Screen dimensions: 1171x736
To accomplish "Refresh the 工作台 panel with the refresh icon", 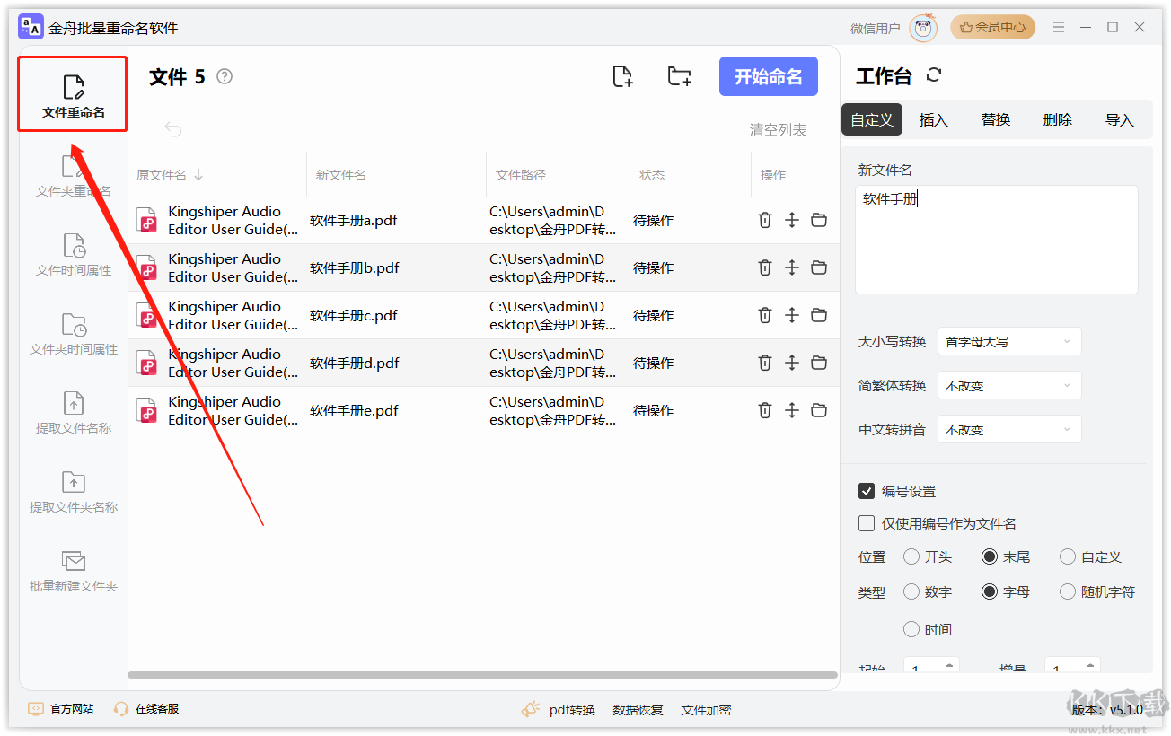I will tap(934, 75).
